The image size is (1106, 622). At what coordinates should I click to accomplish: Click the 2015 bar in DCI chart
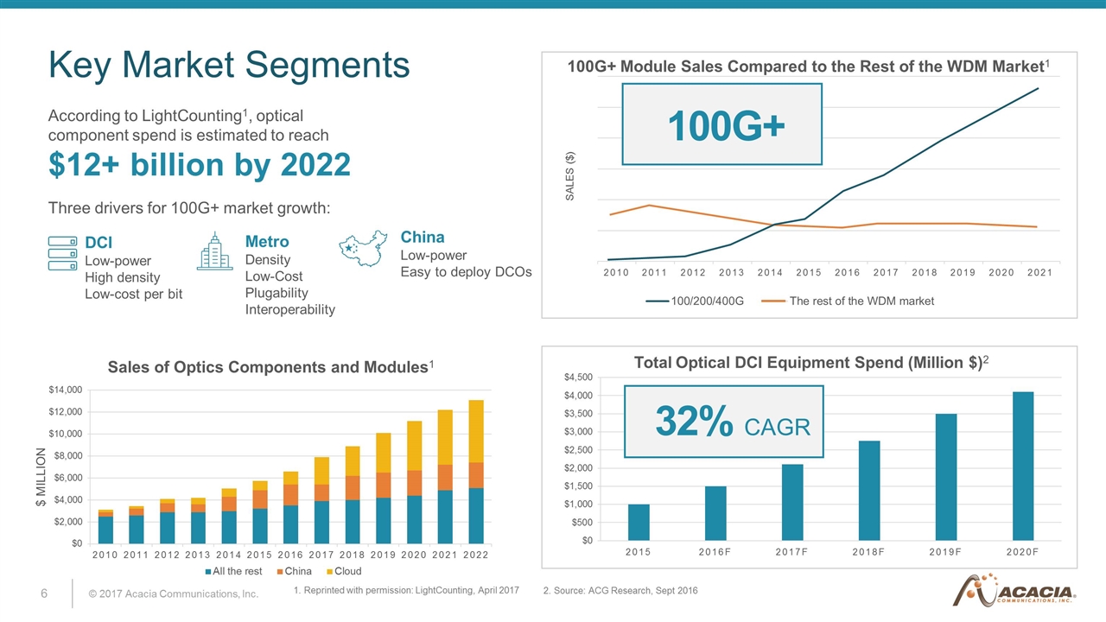[x=639, y=523]
